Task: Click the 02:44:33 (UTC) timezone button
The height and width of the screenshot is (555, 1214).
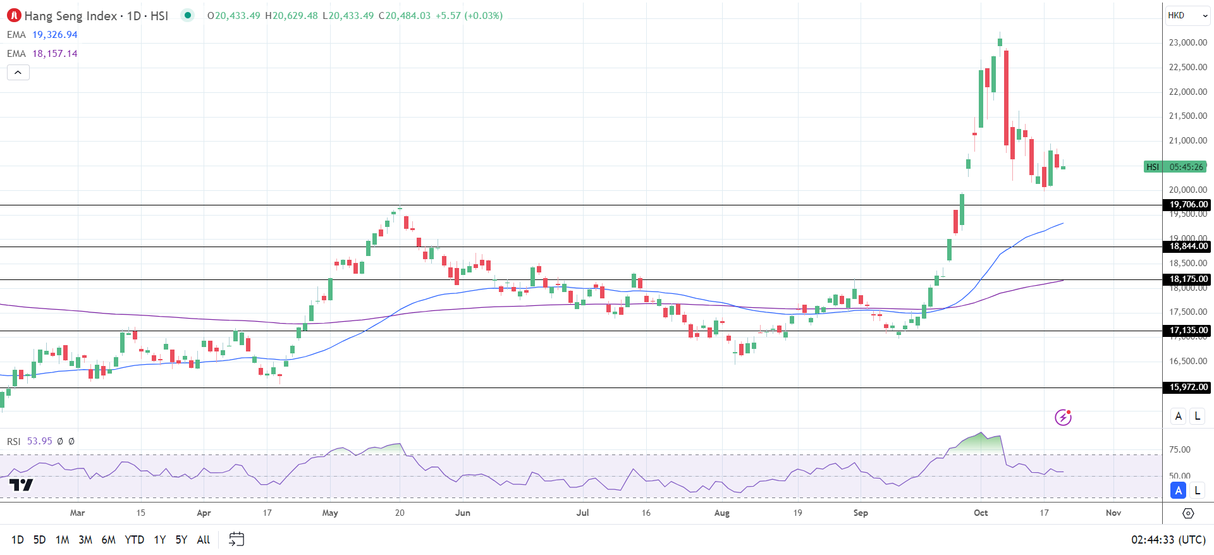Action: (x=1168, y=540)
